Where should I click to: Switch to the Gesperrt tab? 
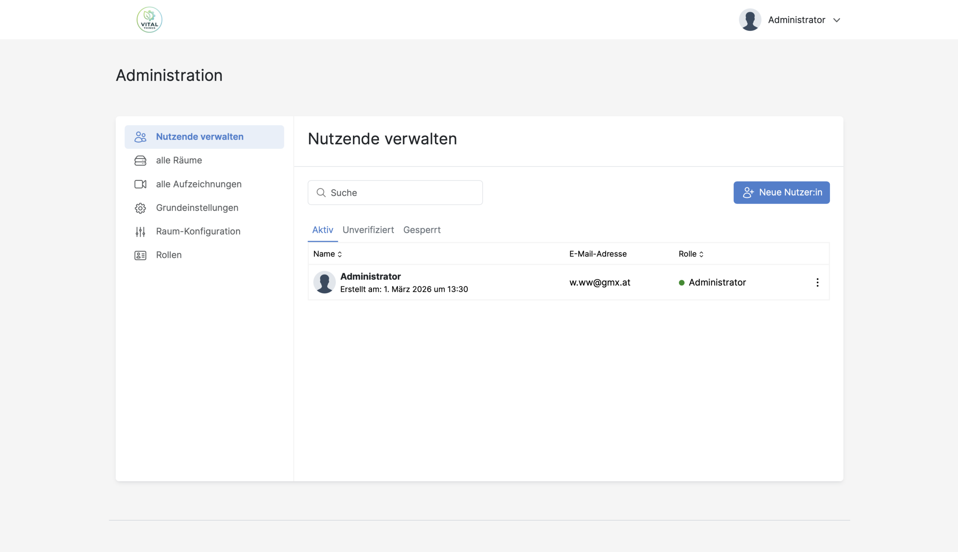422,230
